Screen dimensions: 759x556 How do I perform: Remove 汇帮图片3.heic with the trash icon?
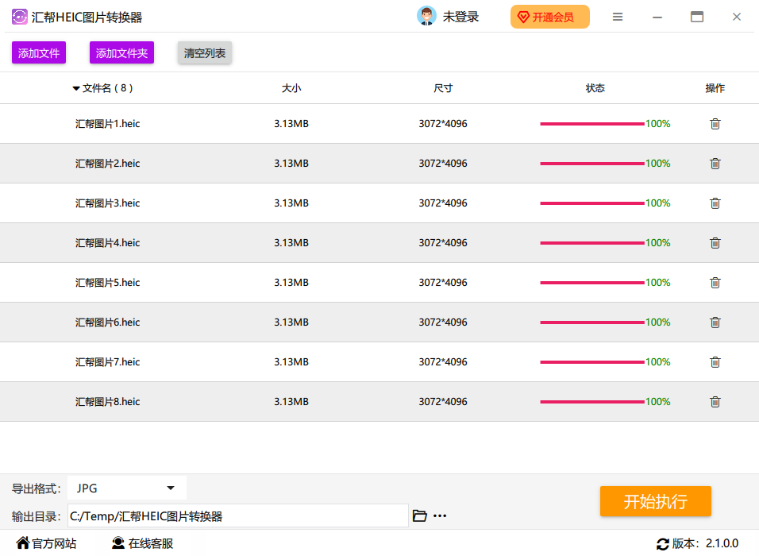[715, 203]
